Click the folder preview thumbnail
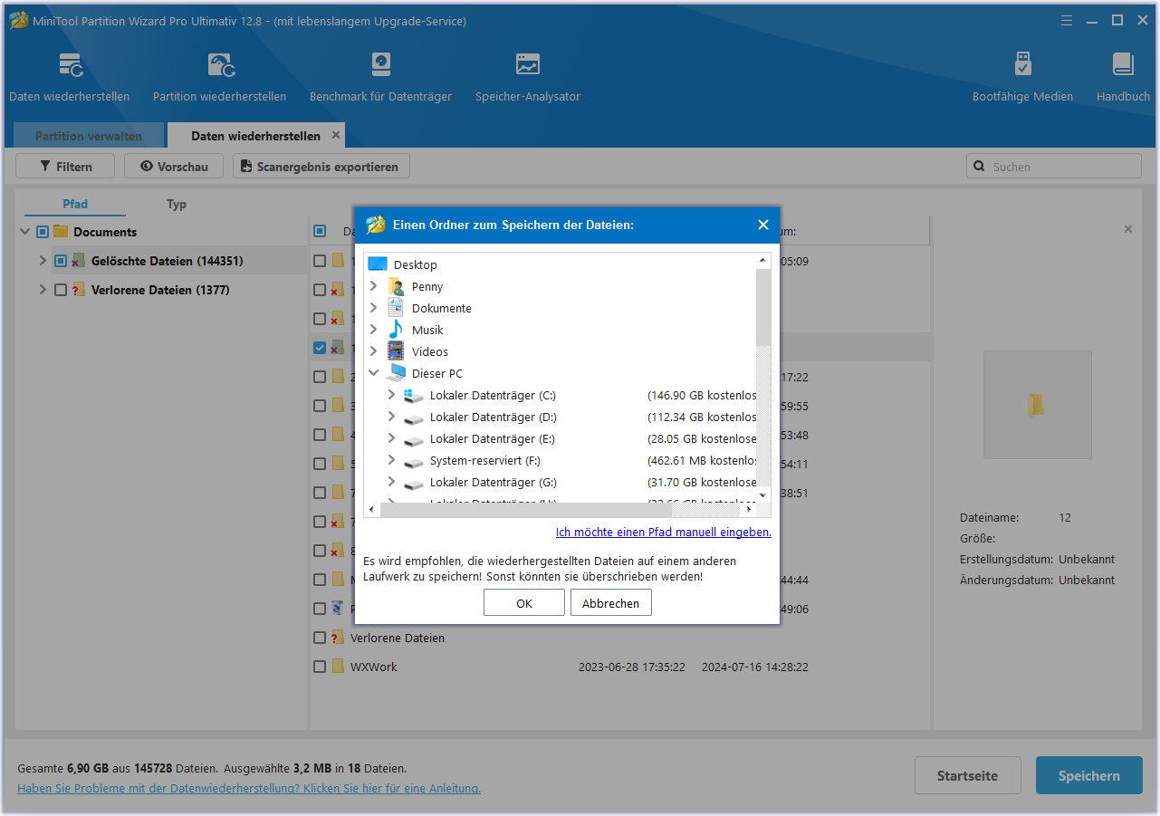This screenshot has width=1160, height=816. pos(1037,404)
